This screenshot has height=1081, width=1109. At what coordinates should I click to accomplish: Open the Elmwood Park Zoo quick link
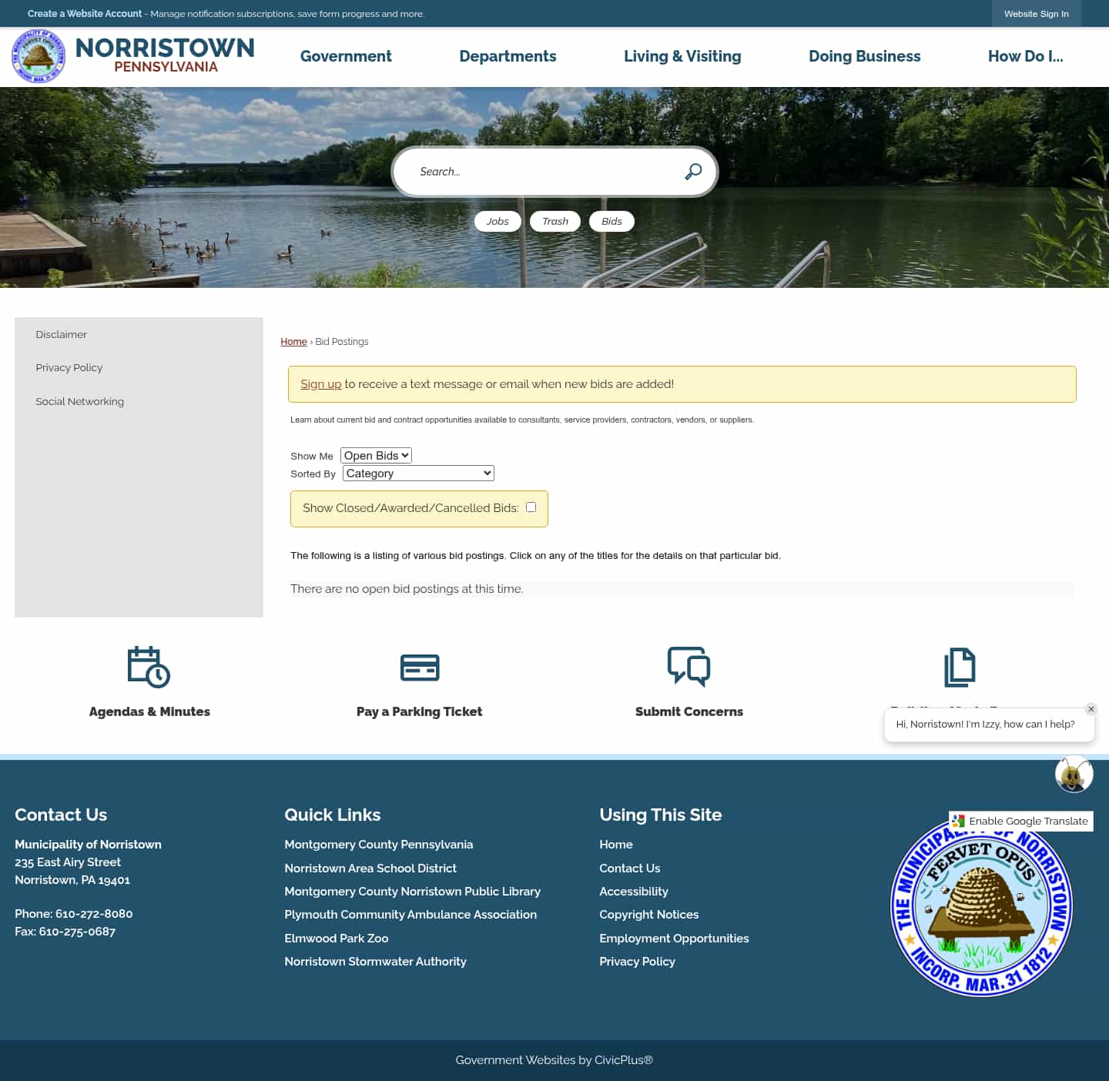336,939
